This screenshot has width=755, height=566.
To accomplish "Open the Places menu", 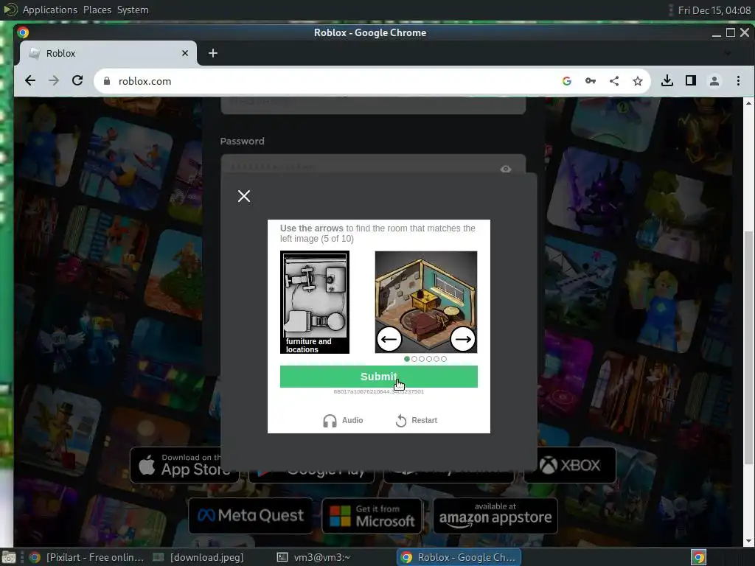I will tap(97, 10).
